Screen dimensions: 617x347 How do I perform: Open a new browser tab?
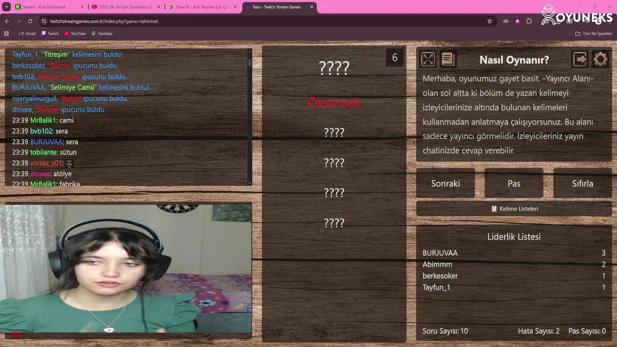(x=323, y=7)
